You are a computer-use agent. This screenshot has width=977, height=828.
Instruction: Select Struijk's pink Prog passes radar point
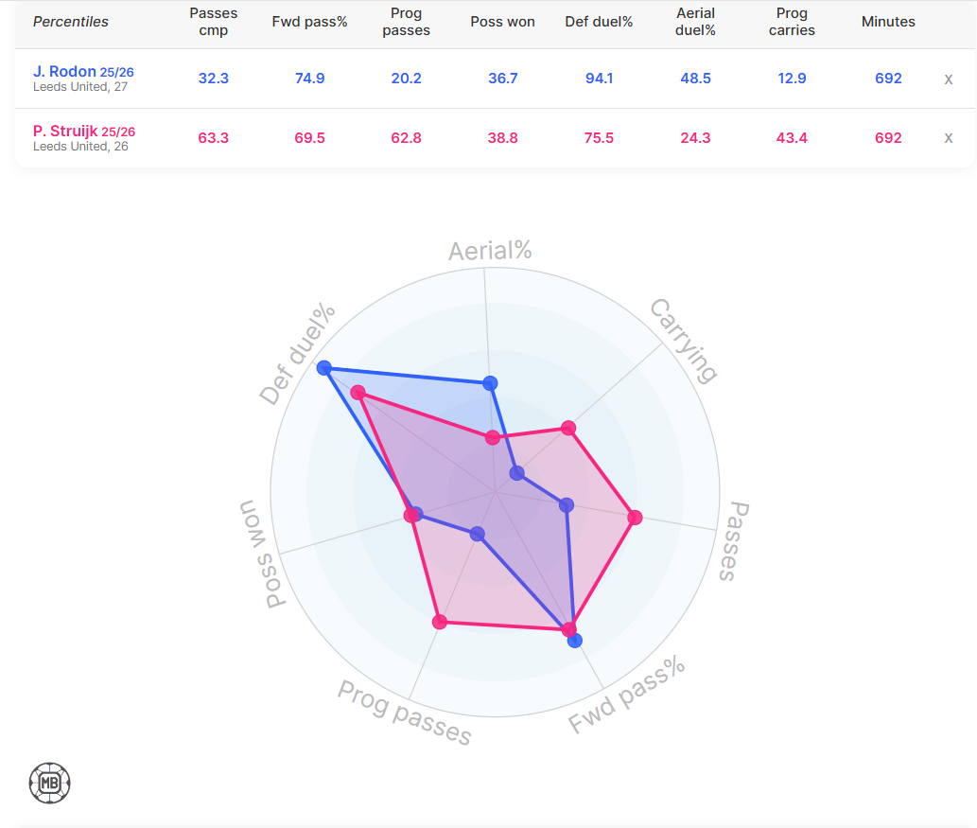[x=439, y=622]
